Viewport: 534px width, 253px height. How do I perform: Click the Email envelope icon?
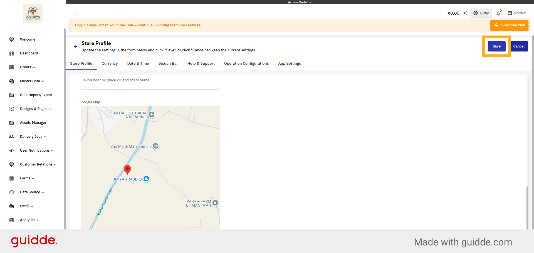pos(11,206)
